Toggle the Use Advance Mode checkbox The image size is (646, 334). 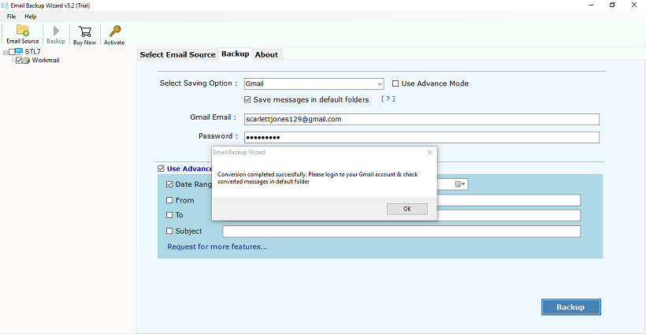(x=395, y=83)
